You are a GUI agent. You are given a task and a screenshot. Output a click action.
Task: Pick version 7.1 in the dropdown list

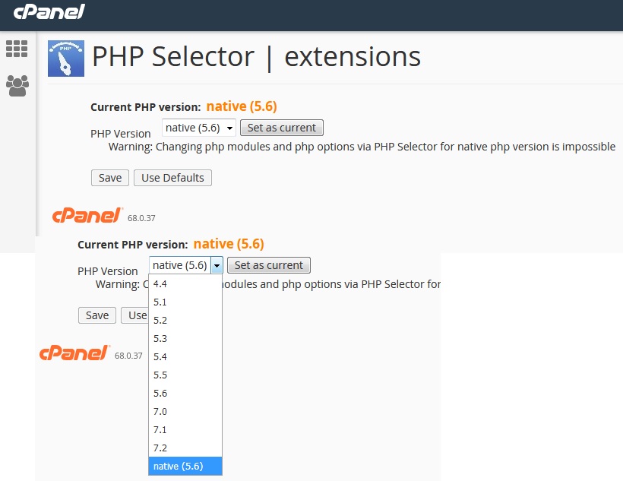point(185,430)
